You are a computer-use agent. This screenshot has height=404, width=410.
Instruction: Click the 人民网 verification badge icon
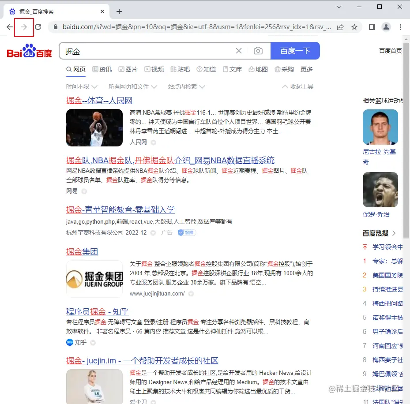pyautogui.click(x=154, y=142)
